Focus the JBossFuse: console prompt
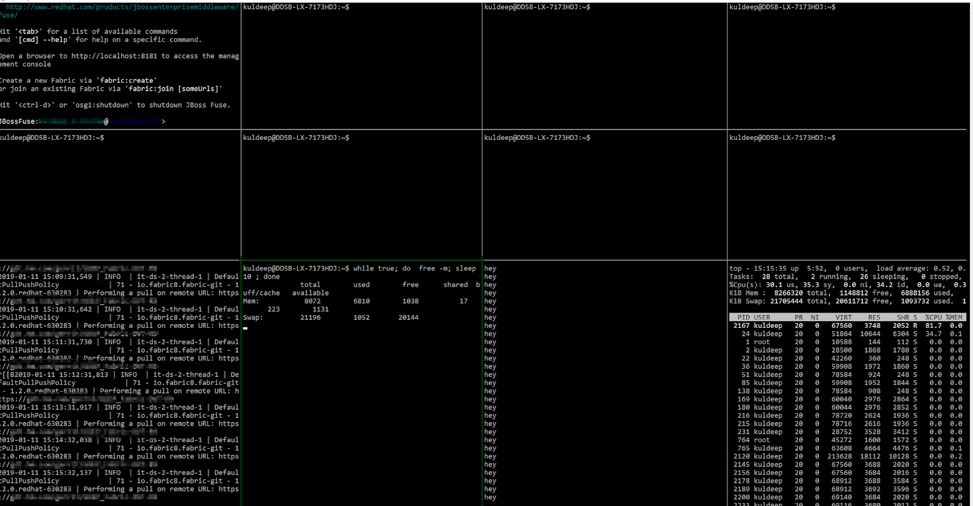973x506 pixels. click(83, 122)
